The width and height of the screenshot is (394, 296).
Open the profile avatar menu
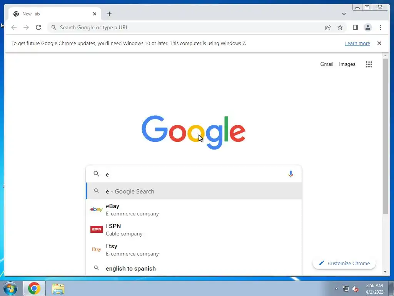click(367, 27)
